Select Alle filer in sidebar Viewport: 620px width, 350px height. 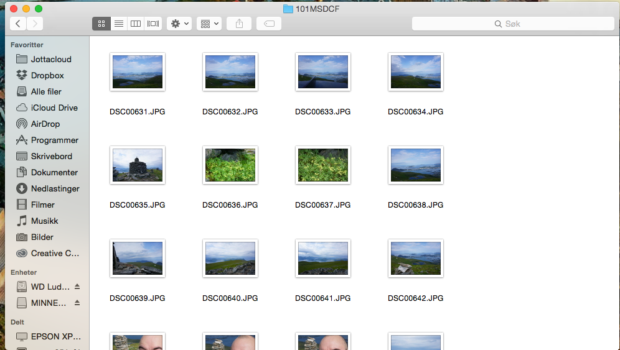pos(47,91)
